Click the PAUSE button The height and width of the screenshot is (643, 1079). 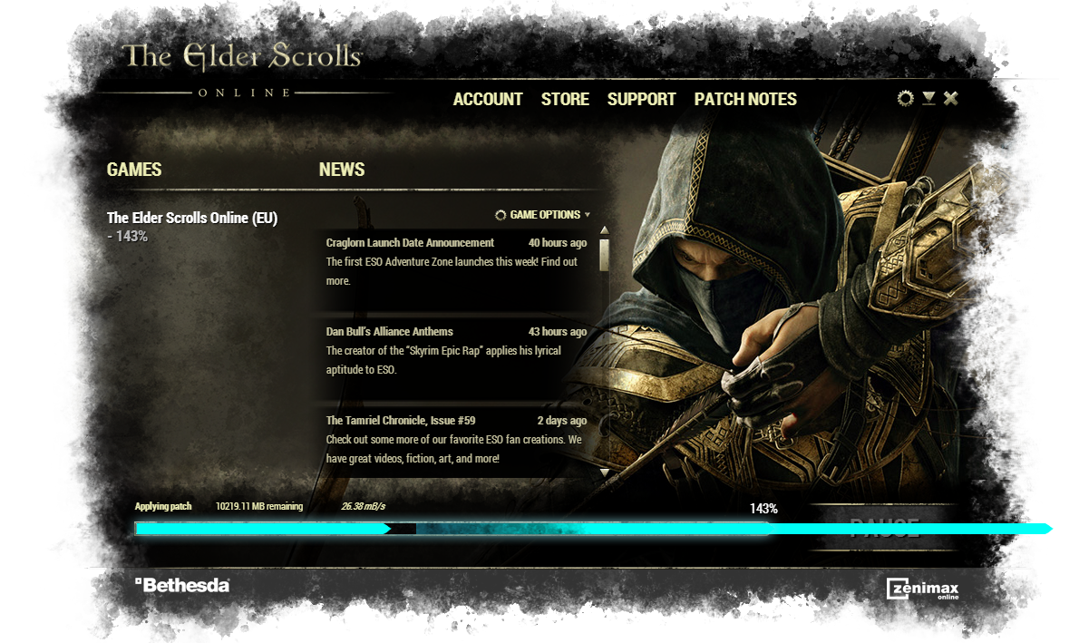tap(884, 528)
